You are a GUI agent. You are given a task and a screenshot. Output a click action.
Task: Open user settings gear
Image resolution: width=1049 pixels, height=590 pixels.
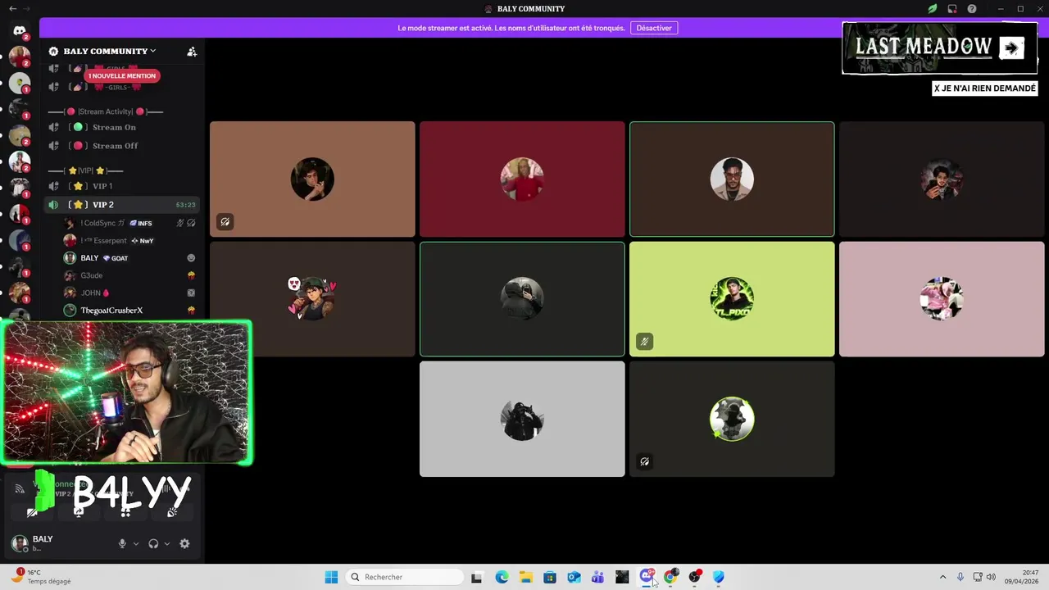[x=184, y=543]
